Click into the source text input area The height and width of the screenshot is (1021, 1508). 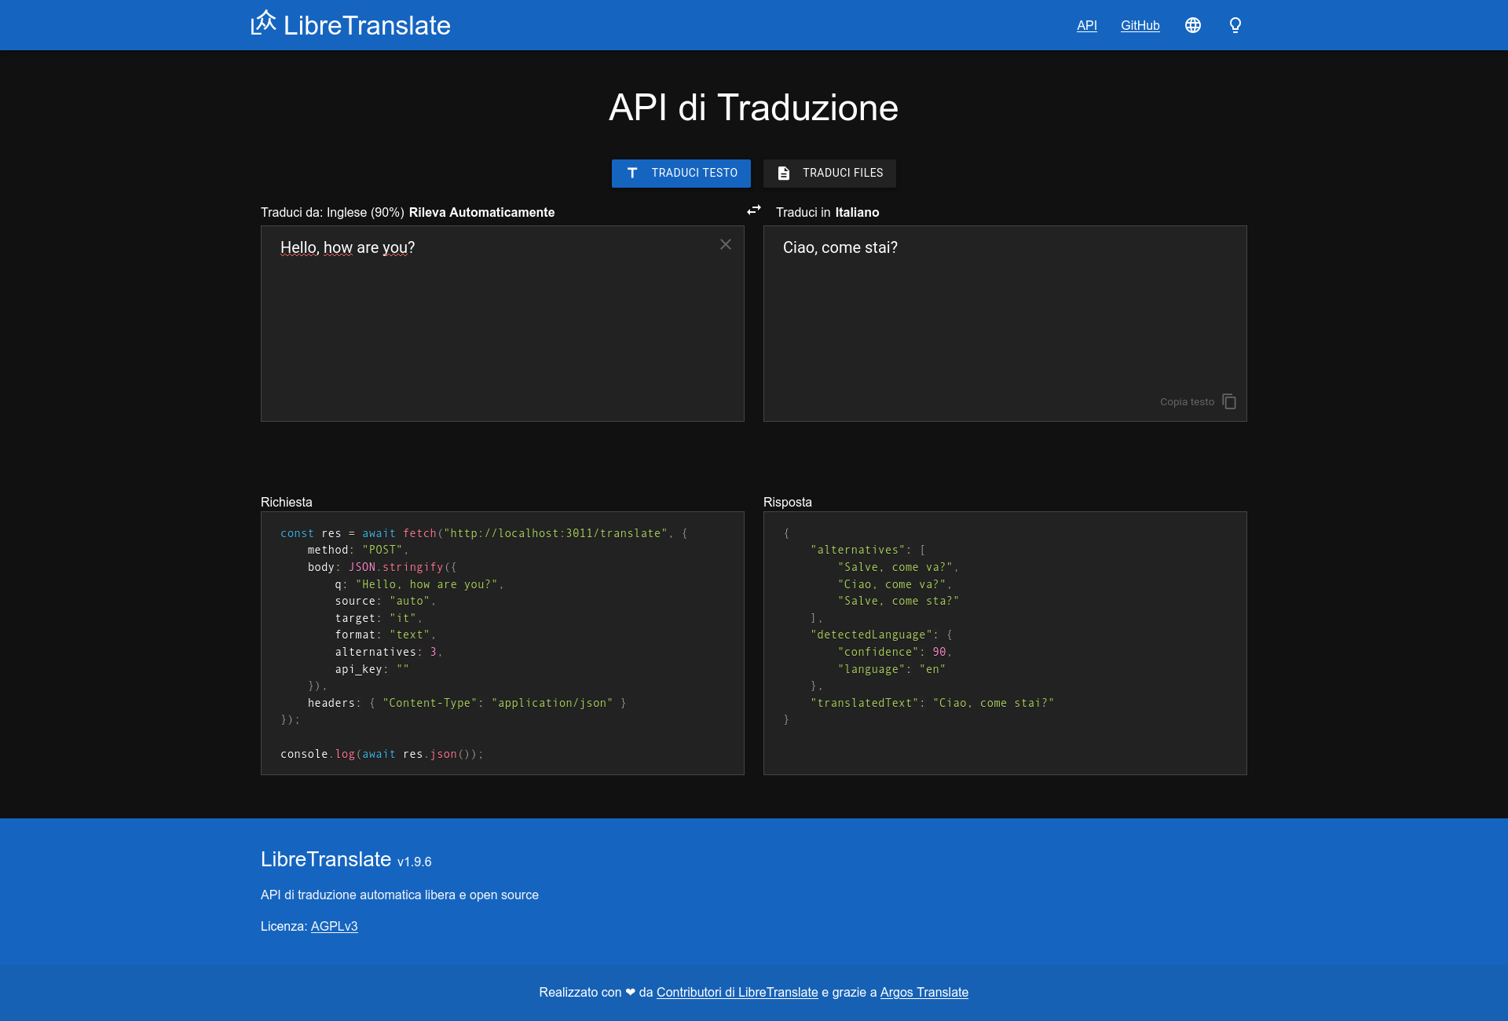[503, 324]
